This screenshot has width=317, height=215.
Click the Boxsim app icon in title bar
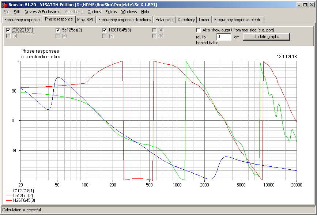coord(4,4)
